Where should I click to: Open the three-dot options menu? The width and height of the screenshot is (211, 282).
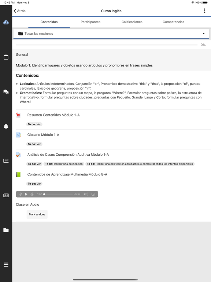[x=204, y=11]
